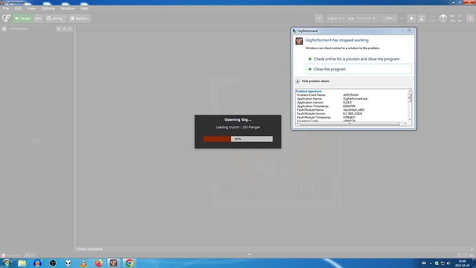Image resolution: width=476 pixels, height=268 pixels.
Task: Open Firefox from taskbar
Action: click(x=99, y=263)
